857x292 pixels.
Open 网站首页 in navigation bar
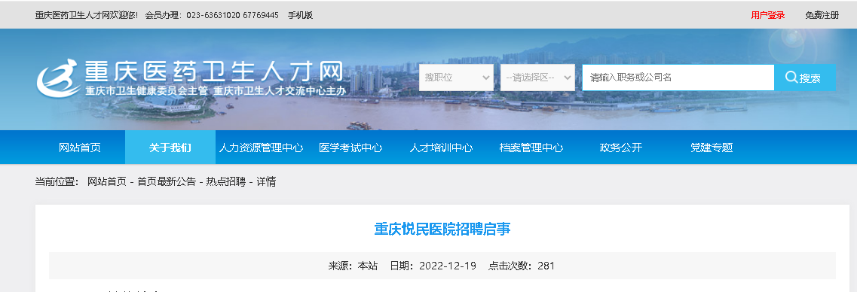coord(80,148)
